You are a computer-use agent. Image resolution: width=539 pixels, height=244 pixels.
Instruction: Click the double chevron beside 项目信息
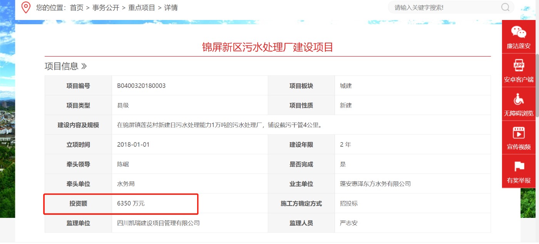coord(84,66)
